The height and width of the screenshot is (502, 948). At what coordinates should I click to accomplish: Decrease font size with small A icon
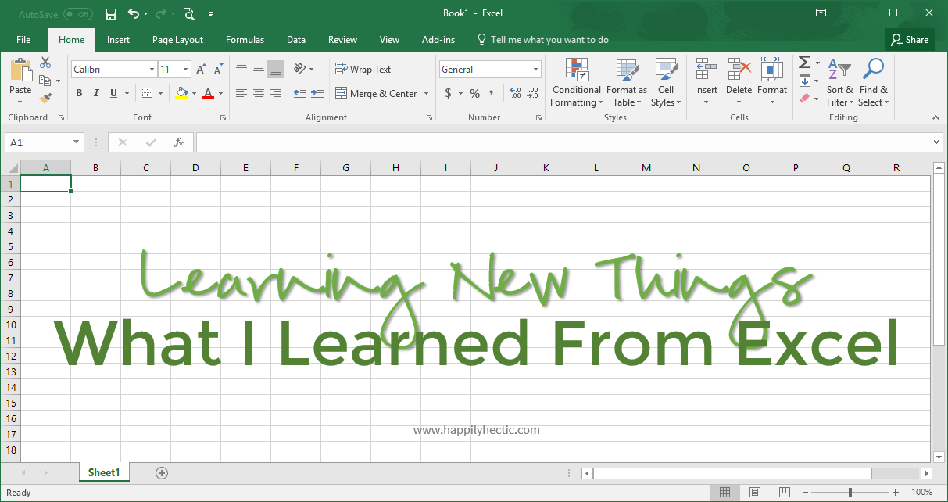coord(216,70)
